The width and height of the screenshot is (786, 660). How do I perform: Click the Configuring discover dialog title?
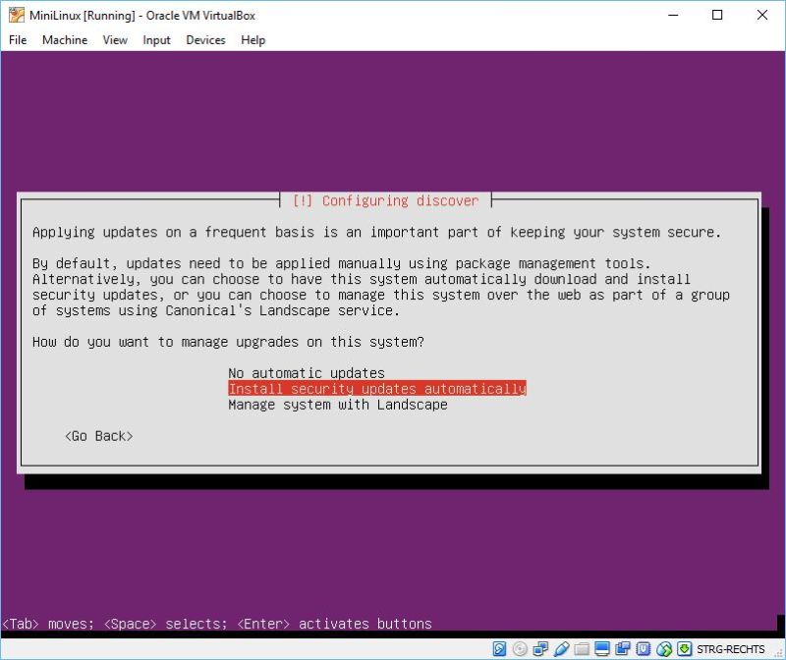tap(385, 200)
